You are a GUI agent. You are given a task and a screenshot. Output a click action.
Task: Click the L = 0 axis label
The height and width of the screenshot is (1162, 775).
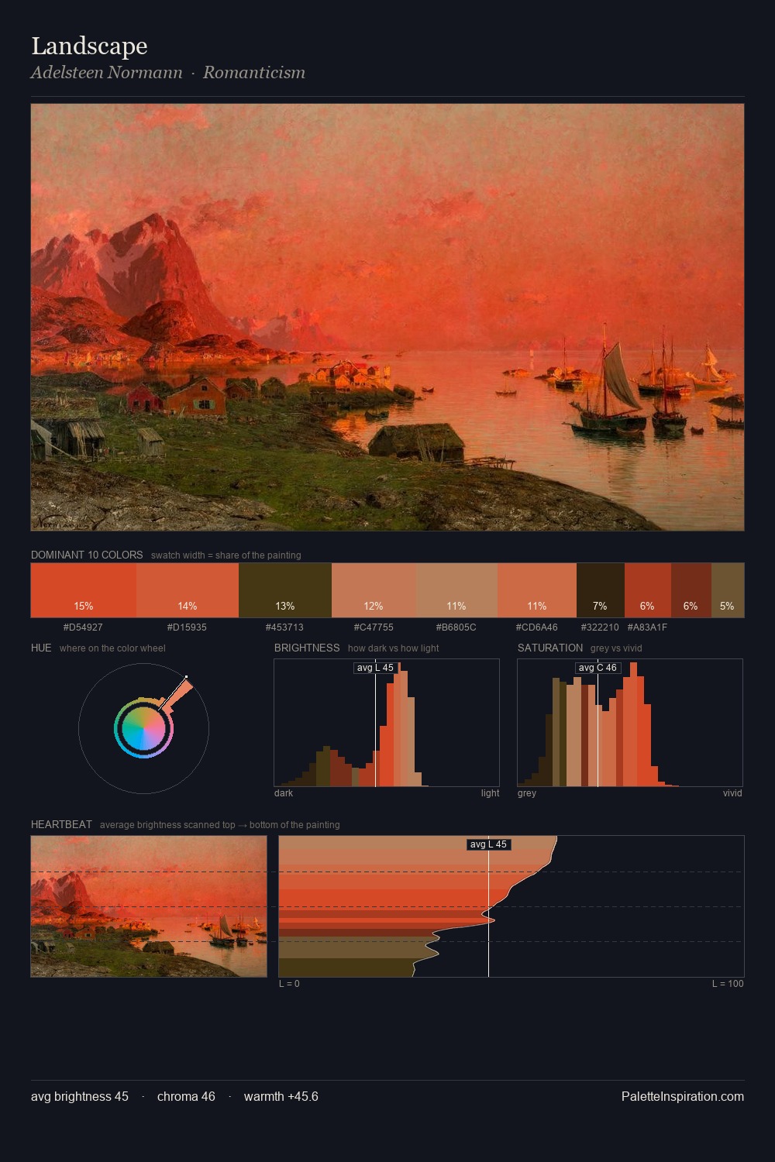[x=289, y=984]
